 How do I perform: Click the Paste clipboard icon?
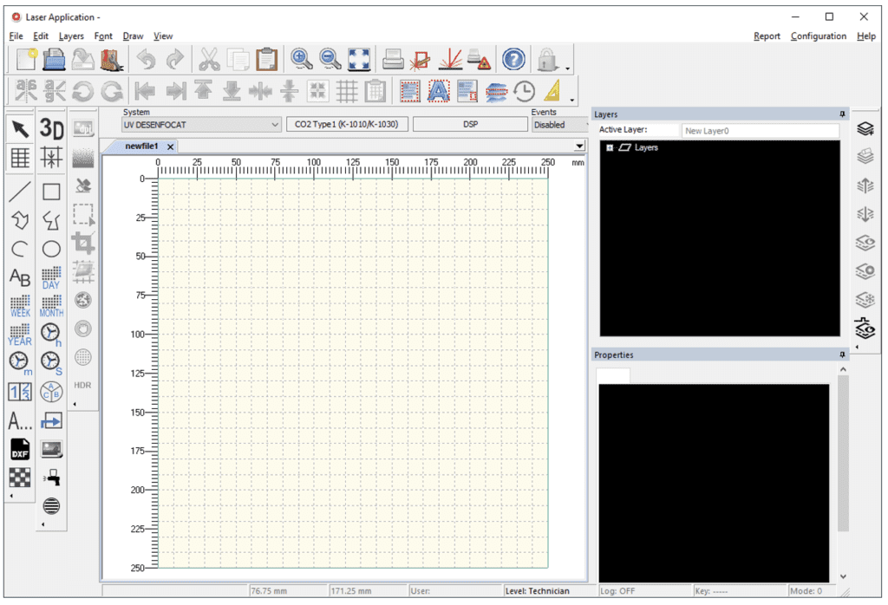point(267,59)
